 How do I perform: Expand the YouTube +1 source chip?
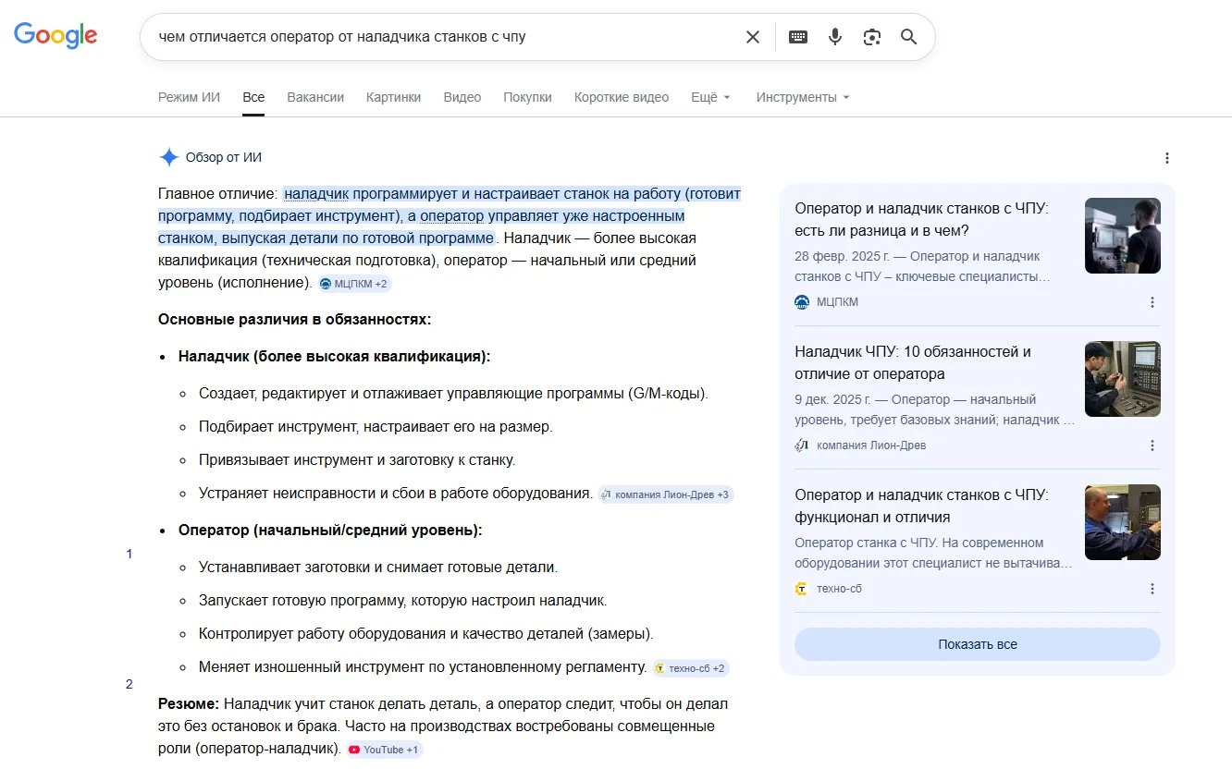pyautogui.click(x=385, y=750)
